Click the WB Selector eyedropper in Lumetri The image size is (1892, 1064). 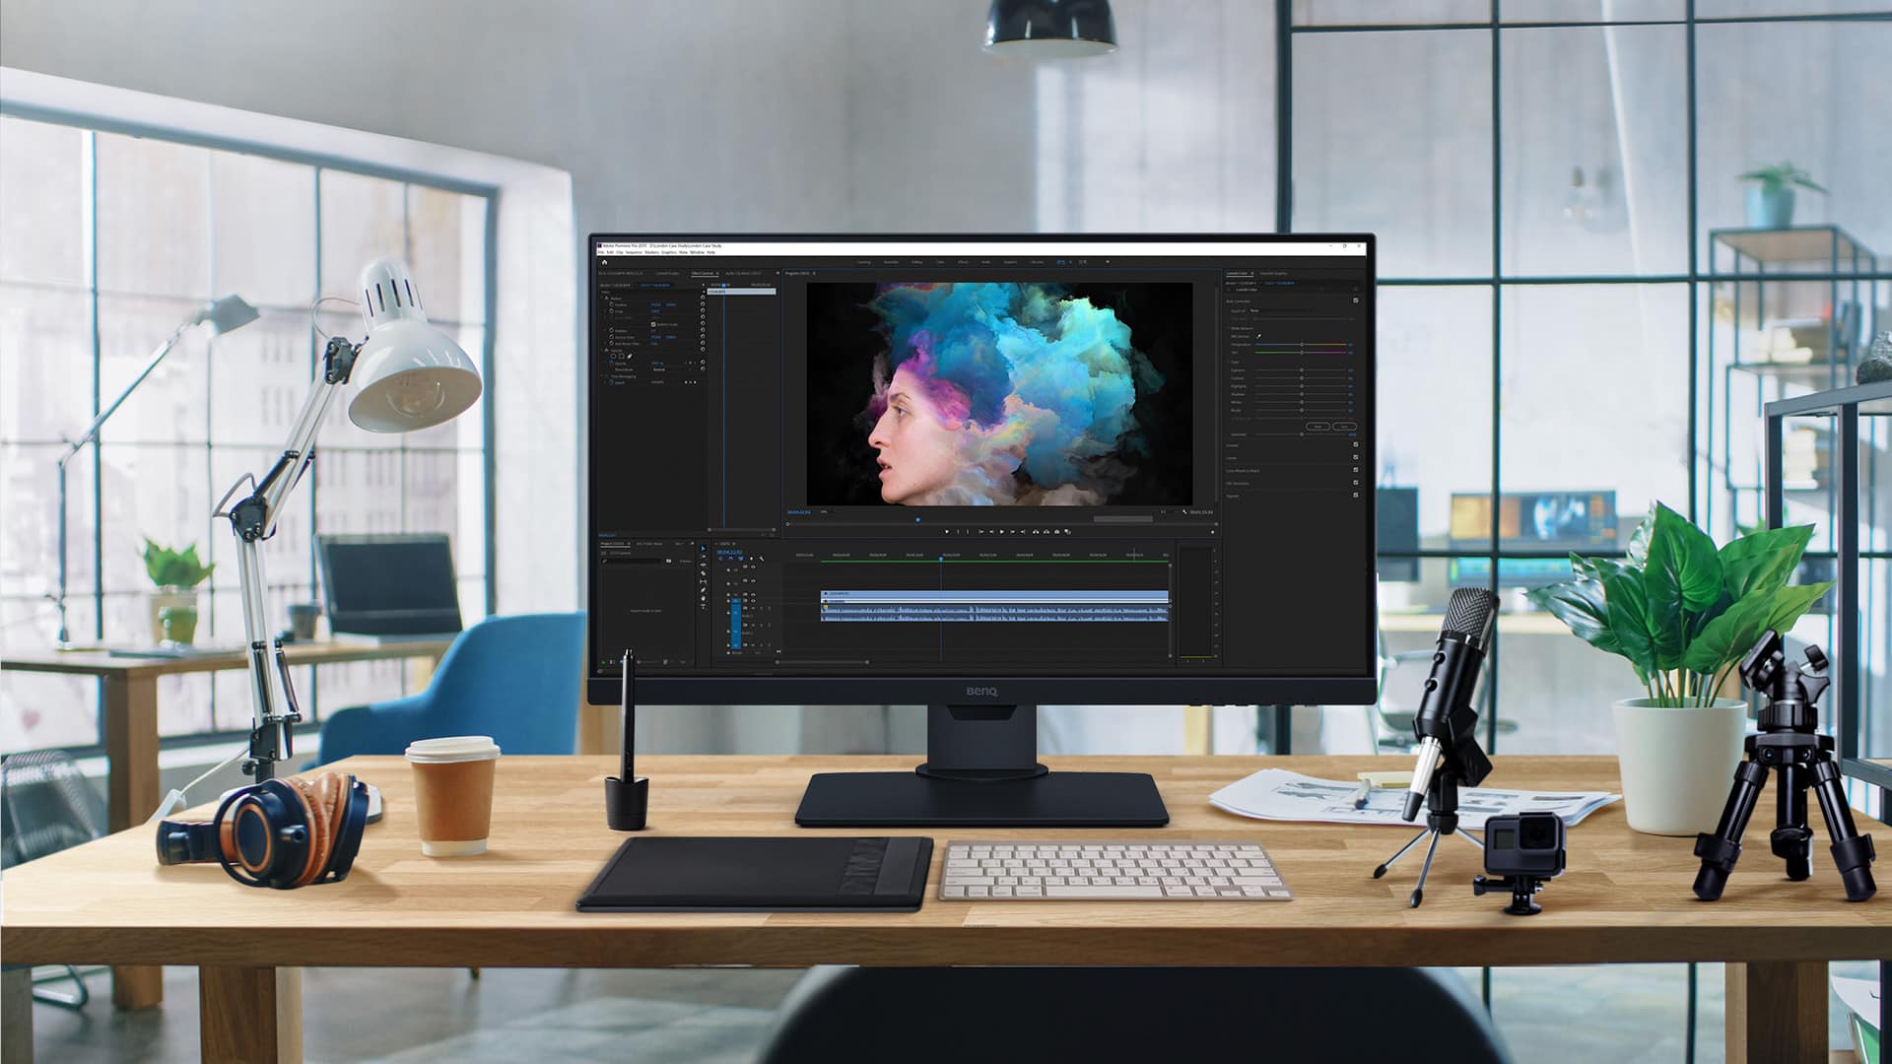[x=1258, y=336]
